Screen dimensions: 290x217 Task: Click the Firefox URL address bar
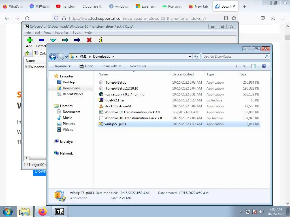[x=137, y=18]
